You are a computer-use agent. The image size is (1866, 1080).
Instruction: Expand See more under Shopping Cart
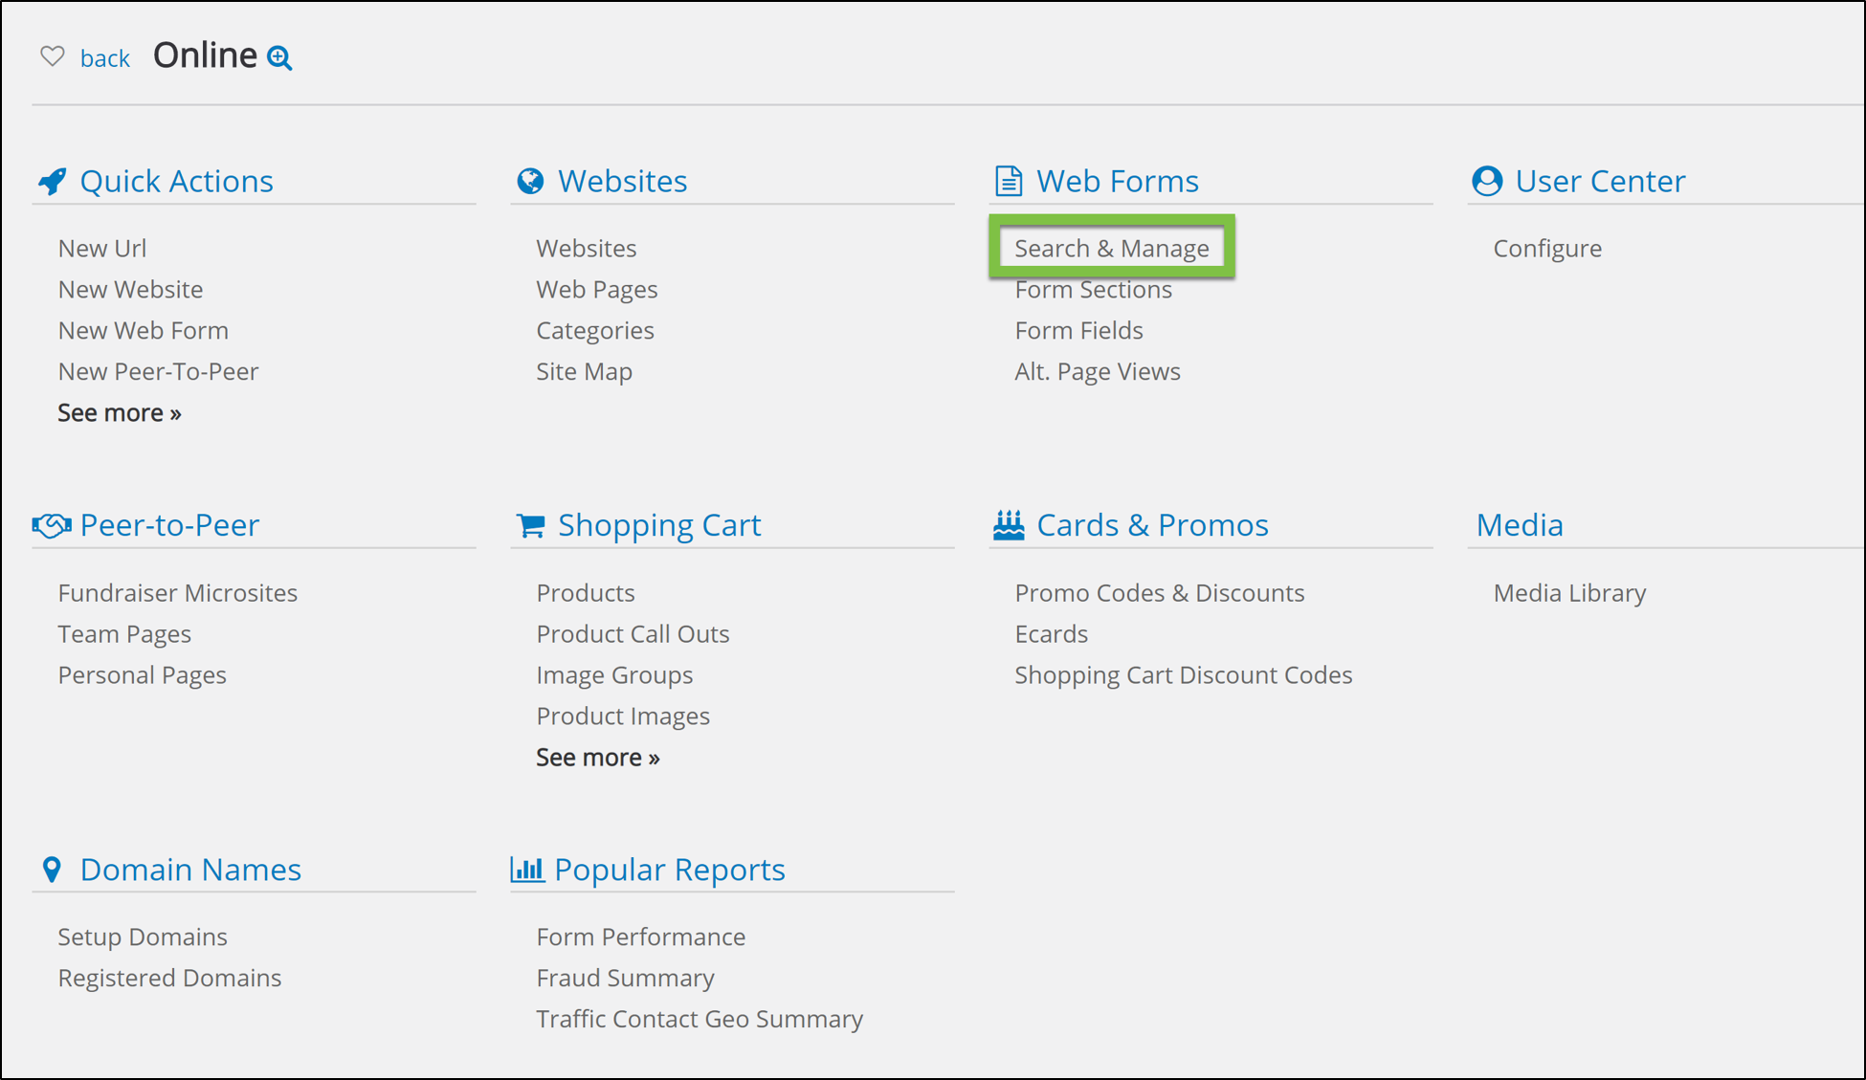pos(598,757)
